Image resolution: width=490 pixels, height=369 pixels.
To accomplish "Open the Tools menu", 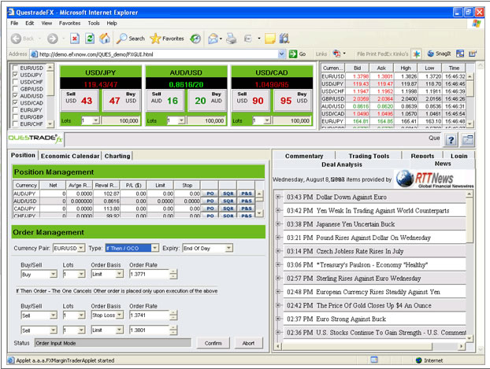I will point(94,23).
